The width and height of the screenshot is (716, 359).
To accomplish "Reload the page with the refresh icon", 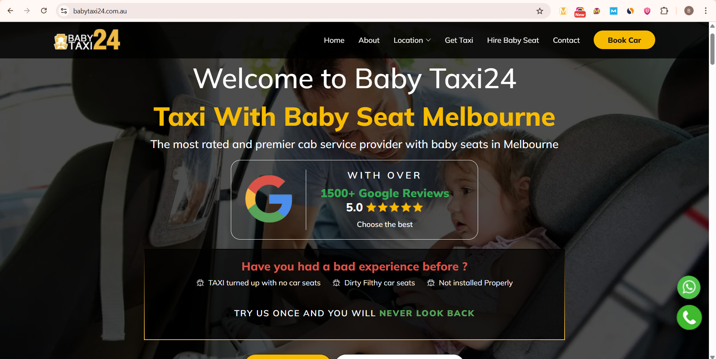I will click(44, 11).
